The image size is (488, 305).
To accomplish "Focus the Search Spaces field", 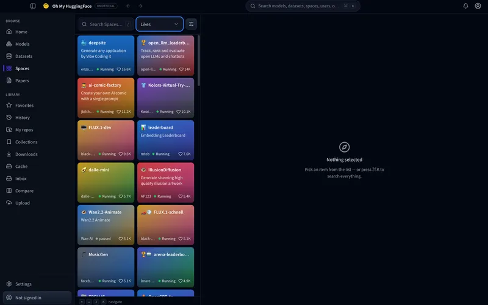I will tap(106, 24).
